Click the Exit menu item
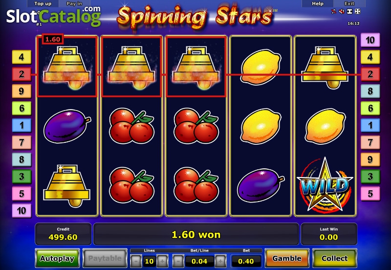 pos(349,3)
